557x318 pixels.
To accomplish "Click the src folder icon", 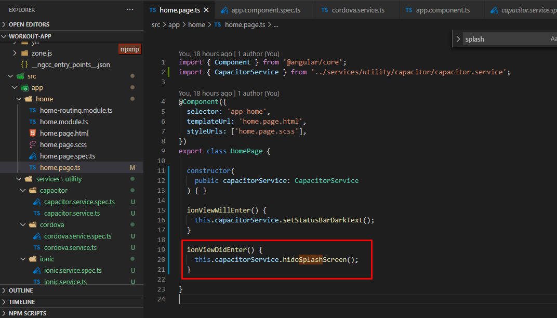I will 21,76.
